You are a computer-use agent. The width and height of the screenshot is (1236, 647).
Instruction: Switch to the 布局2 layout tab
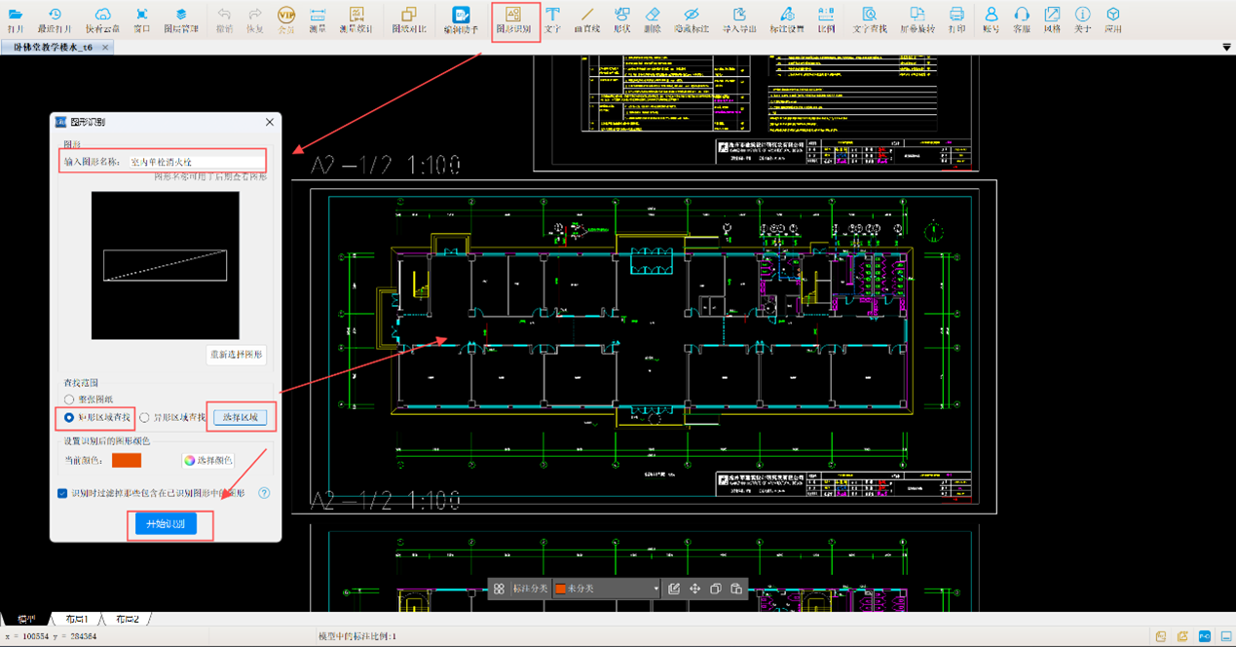(x=127, y=620)
